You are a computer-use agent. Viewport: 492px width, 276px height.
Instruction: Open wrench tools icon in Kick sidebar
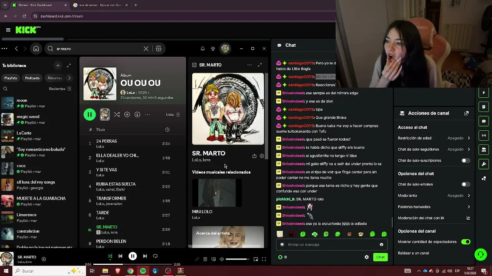click(484, 164)
